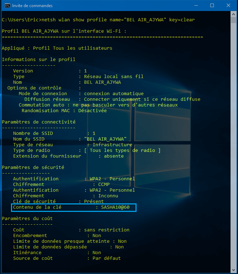
Task: Click "Limite de données presque atteinte" row
Action: pos(70,241)
